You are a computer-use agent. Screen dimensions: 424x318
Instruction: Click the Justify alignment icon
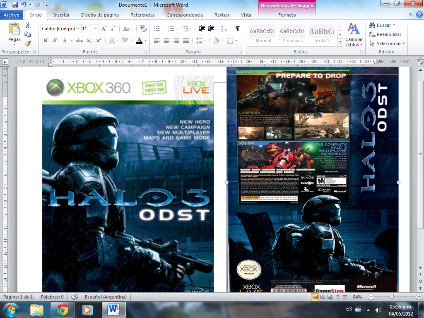186,41
